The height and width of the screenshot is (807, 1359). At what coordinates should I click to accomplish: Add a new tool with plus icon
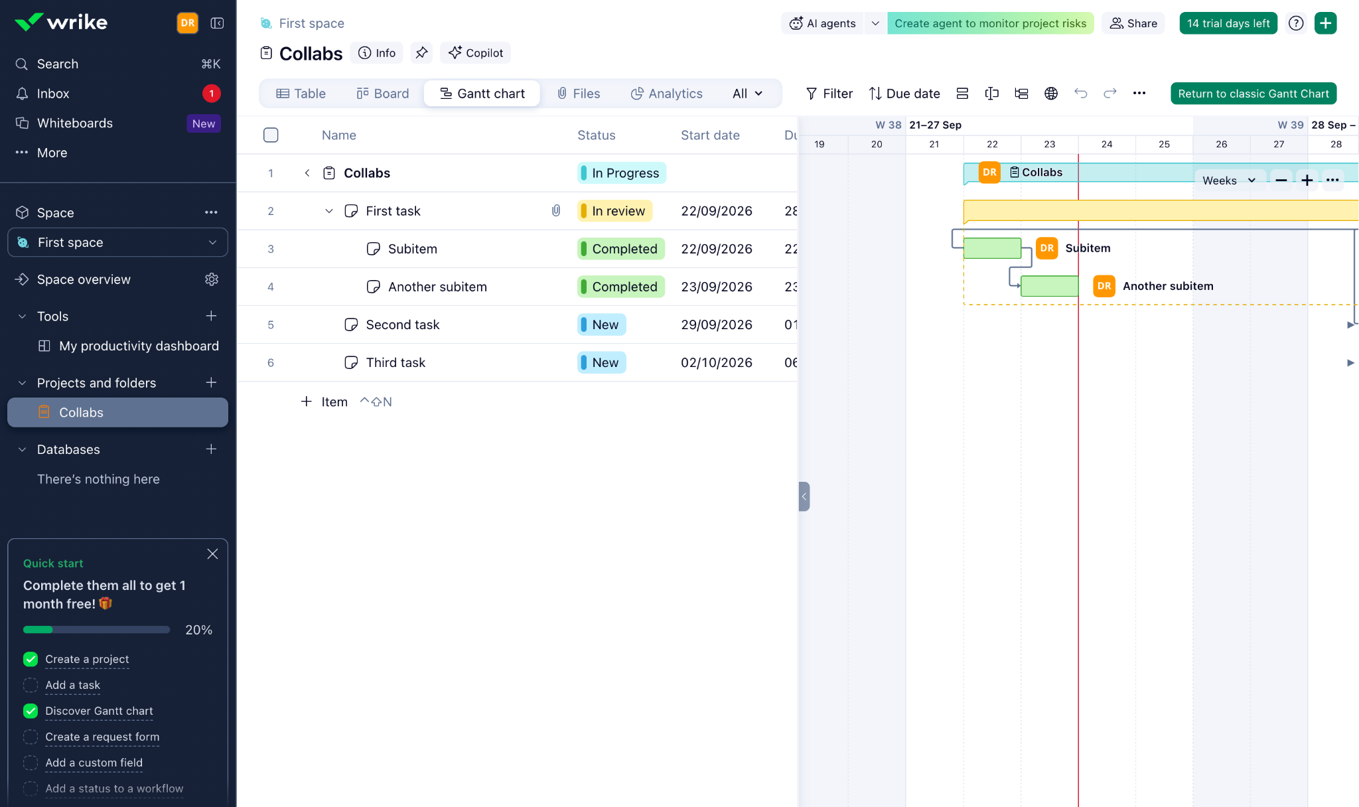tap(211, 316)
